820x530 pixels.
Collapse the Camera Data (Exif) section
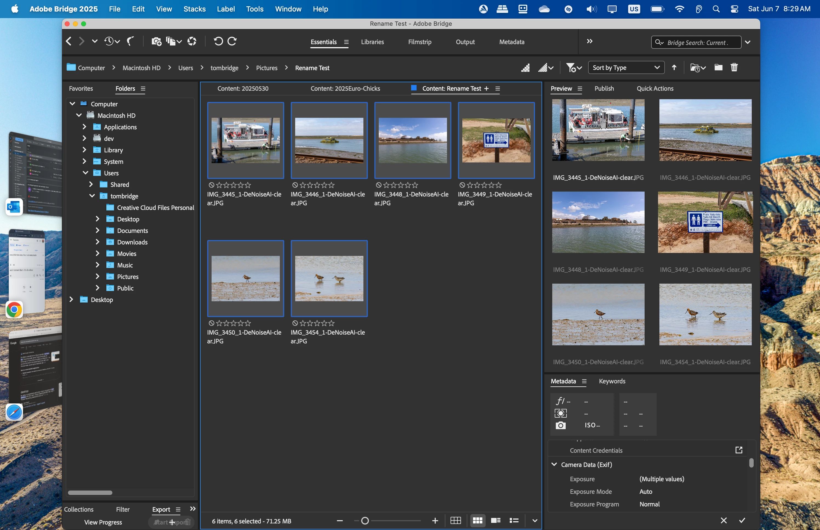pos(554,464)
